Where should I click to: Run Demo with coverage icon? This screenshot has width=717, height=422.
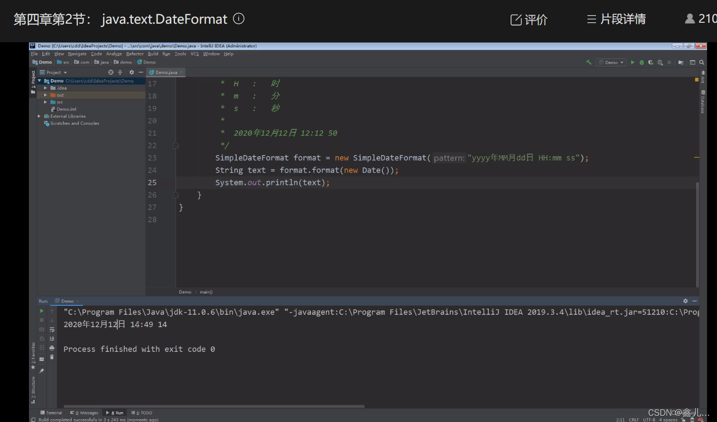pyautogui.click(x=651, y=62)
